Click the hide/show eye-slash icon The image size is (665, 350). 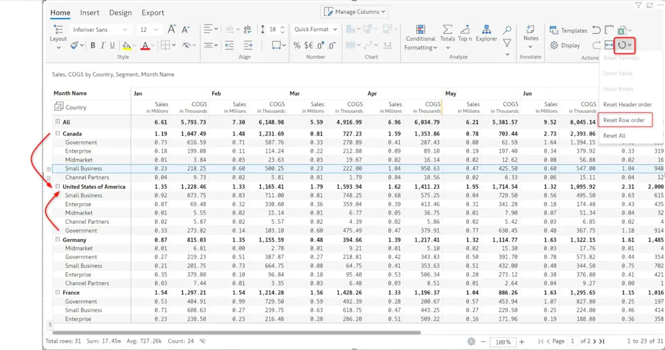click(x=186, y=45)
